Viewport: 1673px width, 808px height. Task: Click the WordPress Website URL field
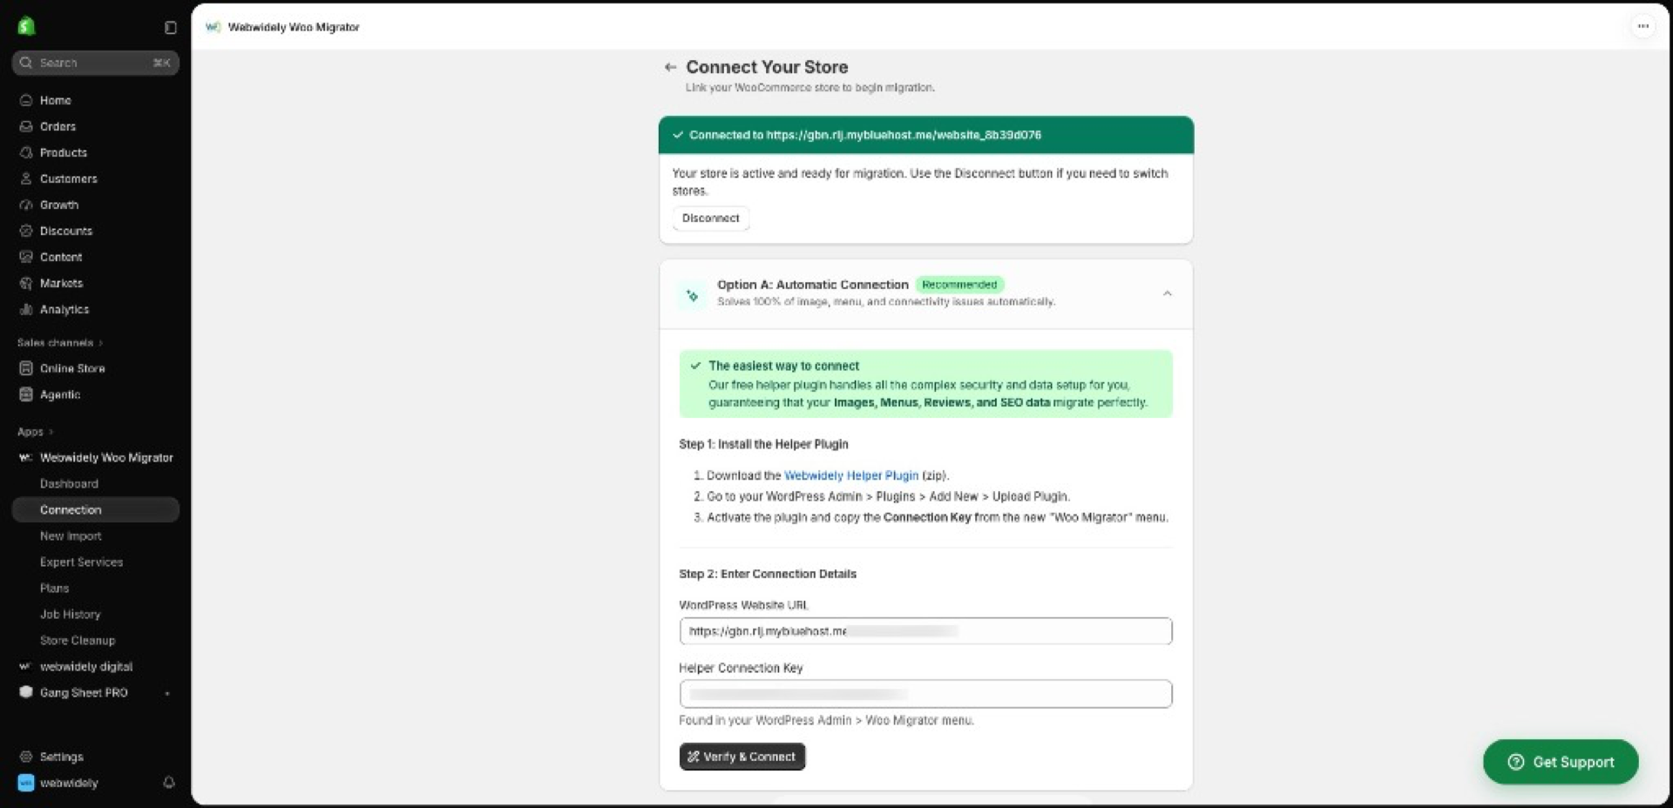coord(925,631)
